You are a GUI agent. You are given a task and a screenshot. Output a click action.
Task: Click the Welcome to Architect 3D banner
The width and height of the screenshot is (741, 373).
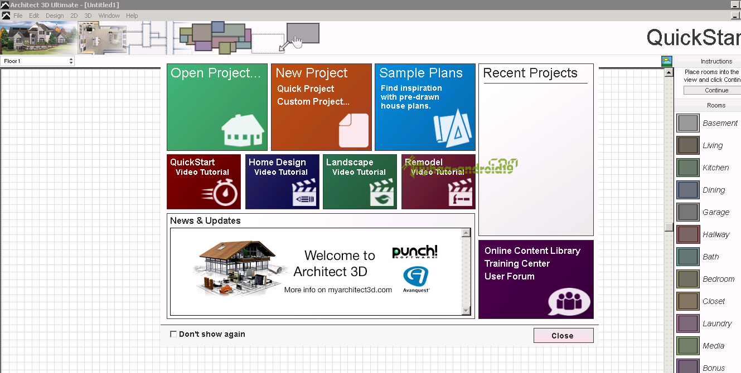pyautogui.click(x=316, y=272)
